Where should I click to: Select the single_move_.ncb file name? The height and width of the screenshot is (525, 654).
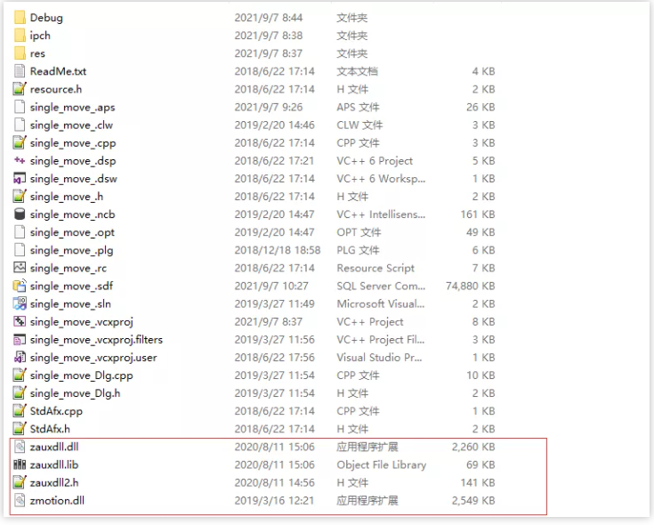73,214
